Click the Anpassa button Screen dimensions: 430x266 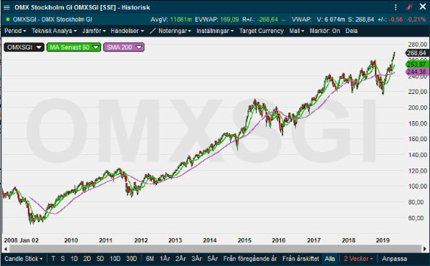pos(394,259)
